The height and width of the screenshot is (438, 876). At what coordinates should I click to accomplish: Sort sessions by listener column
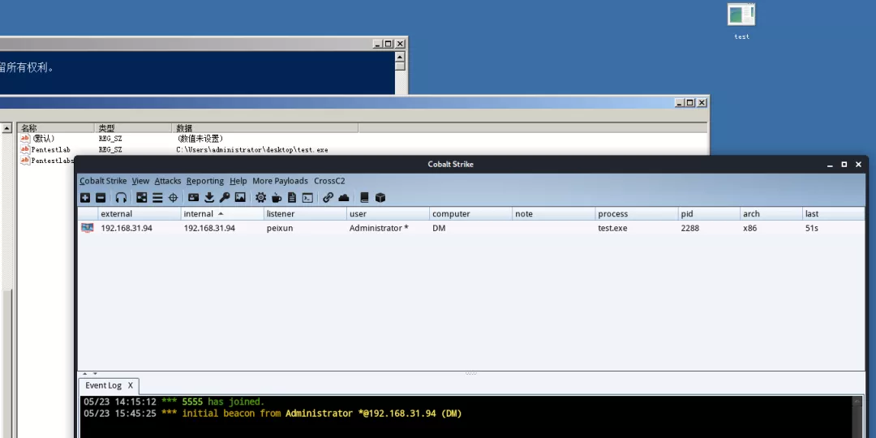(305, 214)
